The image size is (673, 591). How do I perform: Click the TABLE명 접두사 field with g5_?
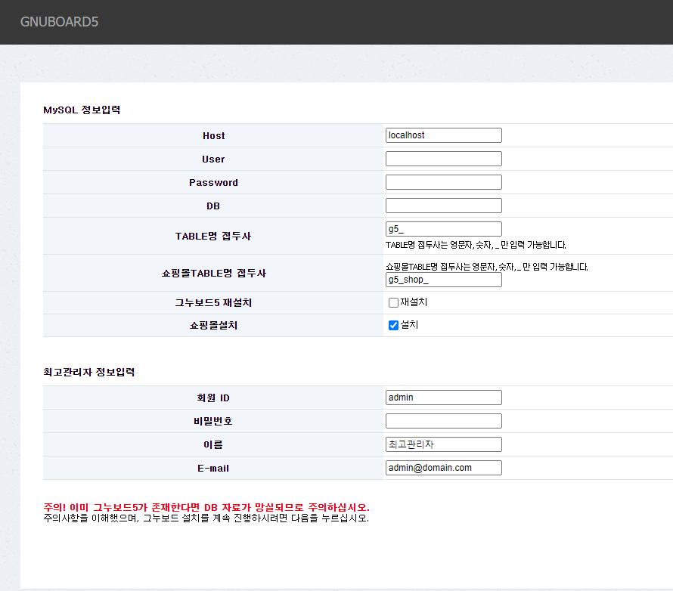pyautogui.click(x=443, y=229)
